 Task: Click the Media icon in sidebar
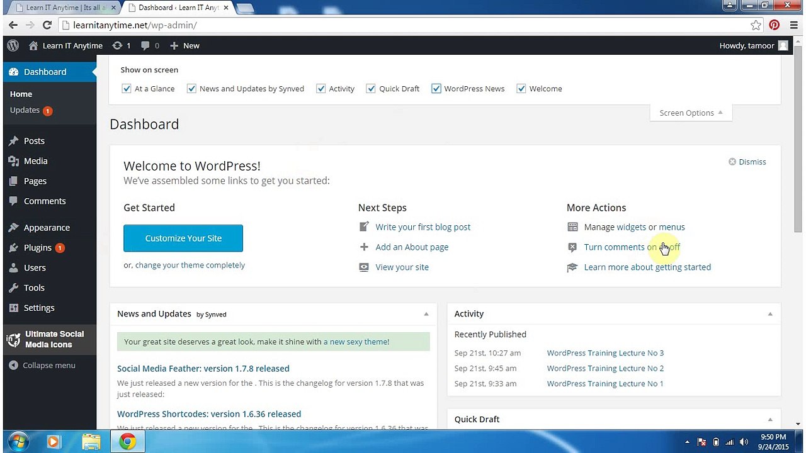coord(13,161)
